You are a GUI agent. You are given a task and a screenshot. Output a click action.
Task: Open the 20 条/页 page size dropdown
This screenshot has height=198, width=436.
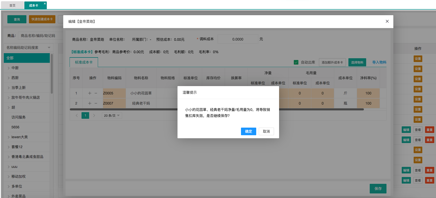(112, 115)
